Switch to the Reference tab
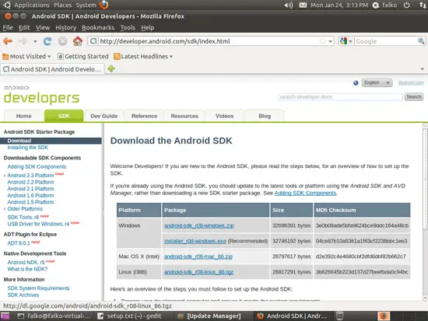The width and height of the screenshot is (428, 321). click(x=145, y=116)
